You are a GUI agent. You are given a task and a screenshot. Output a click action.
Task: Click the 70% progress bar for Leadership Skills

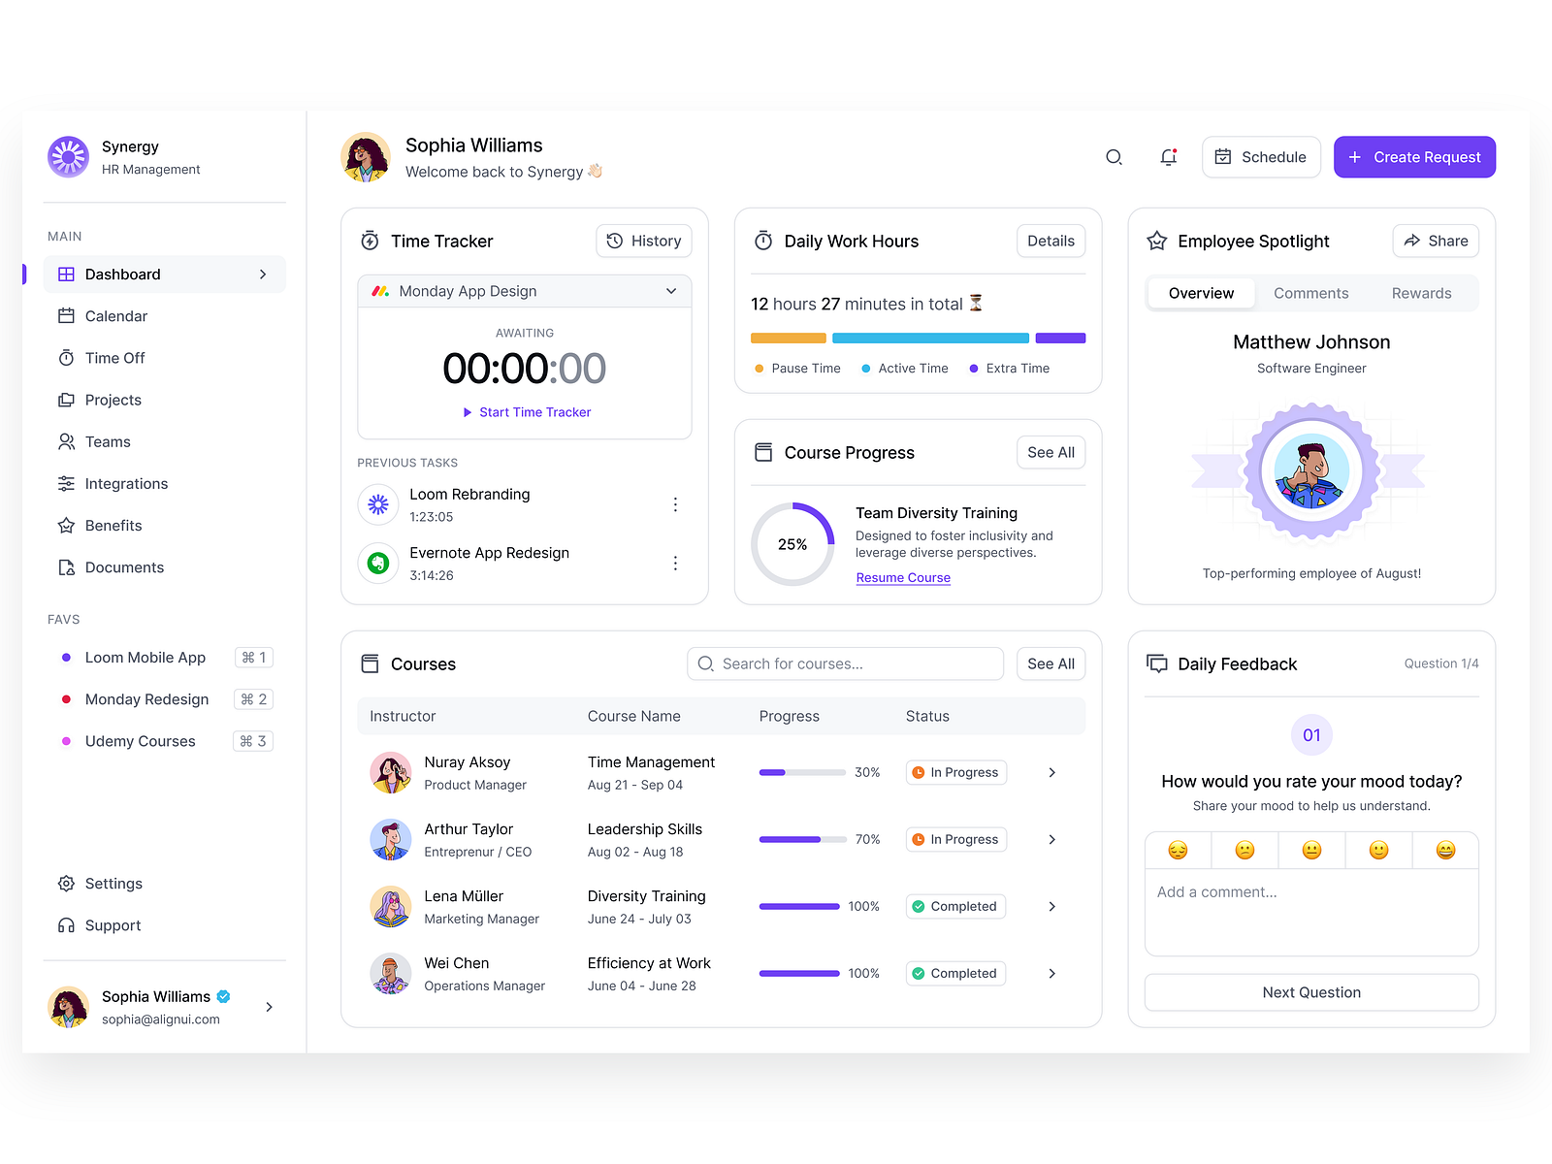click(x=802, y=839)
